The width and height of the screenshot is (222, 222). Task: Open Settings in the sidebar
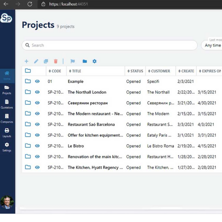click(7, 147)
